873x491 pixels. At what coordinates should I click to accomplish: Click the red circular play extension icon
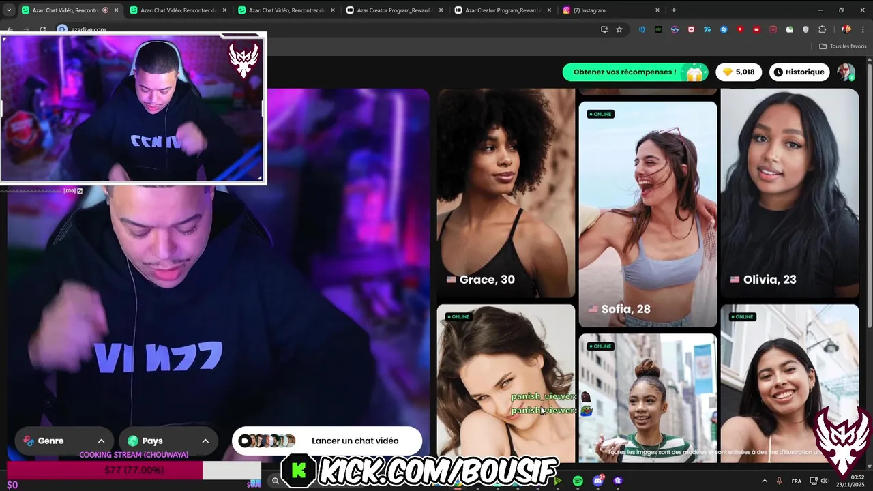point(740,29)
